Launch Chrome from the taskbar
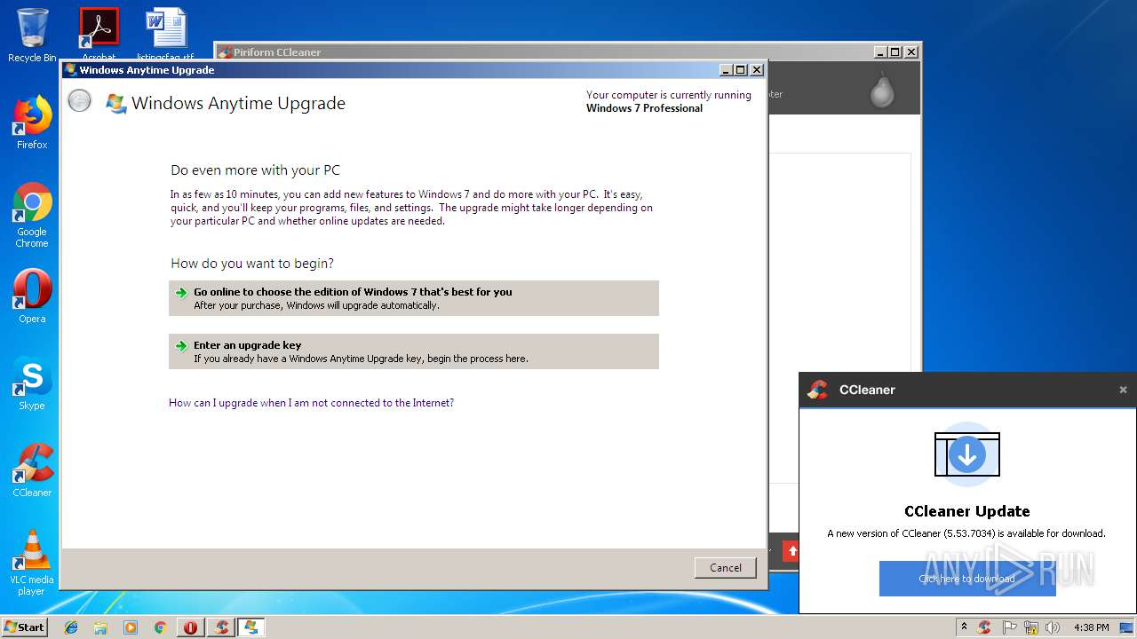Screen dimensions: 1137x639 (x=160, y=627)
